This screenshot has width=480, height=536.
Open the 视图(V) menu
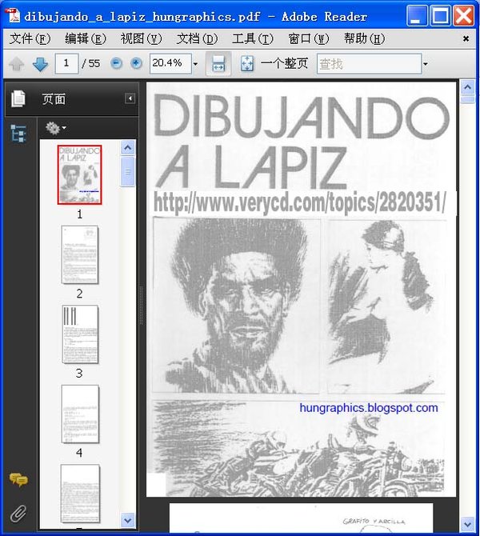(141, 38)
